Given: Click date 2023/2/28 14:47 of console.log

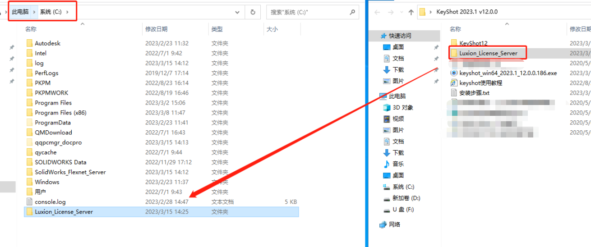Looking at the screenshot, I should [x=166, y=202].
